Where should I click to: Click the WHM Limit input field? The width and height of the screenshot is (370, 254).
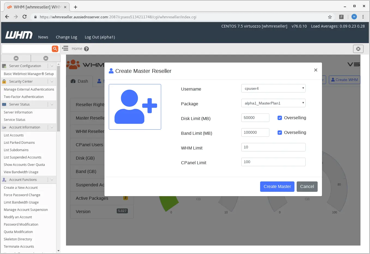(273, 147)
